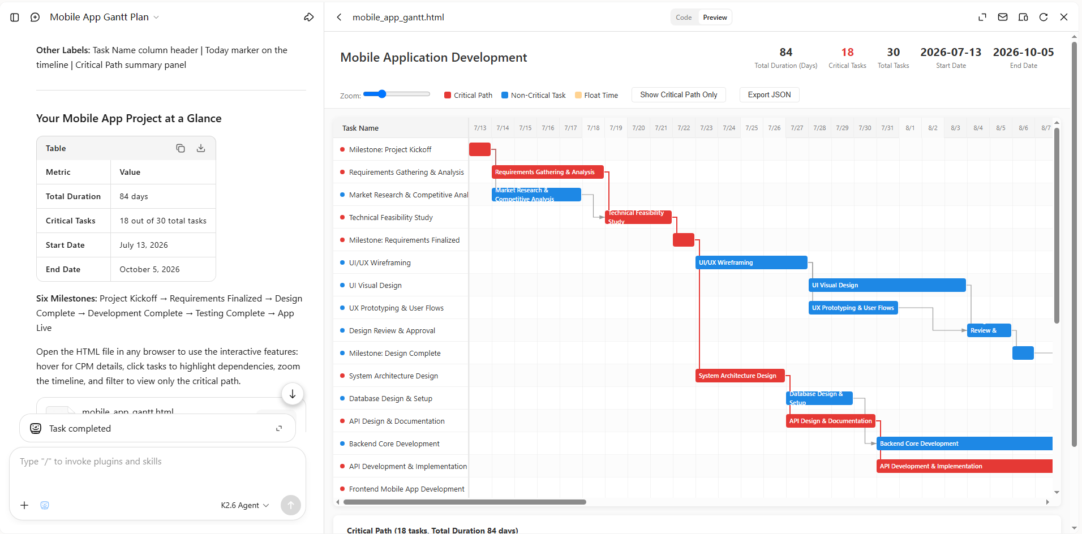
Task: Click the UI Visual Design Gantt bar
Action: pyautogui.click(x=887, y=285)
